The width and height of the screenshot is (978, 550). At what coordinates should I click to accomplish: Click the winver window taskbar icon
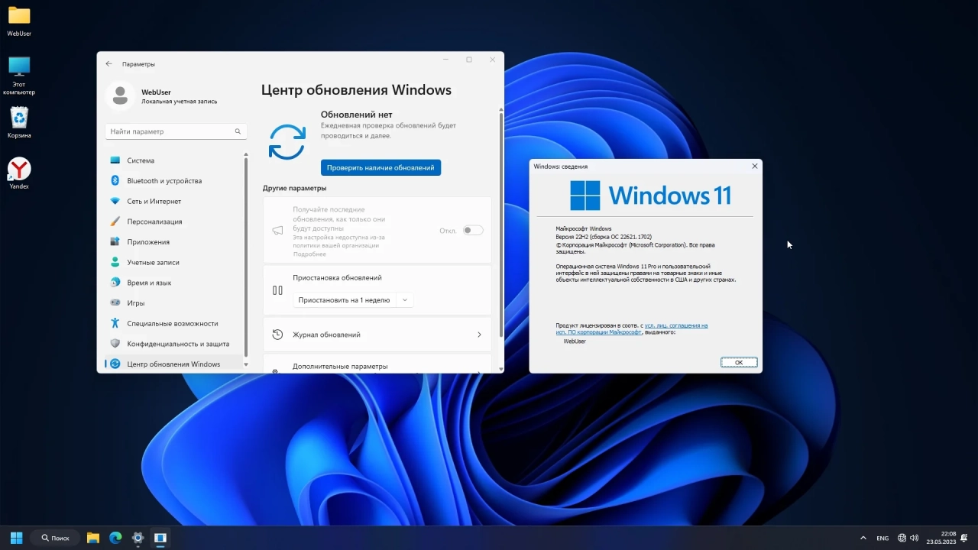pos(160,538)
